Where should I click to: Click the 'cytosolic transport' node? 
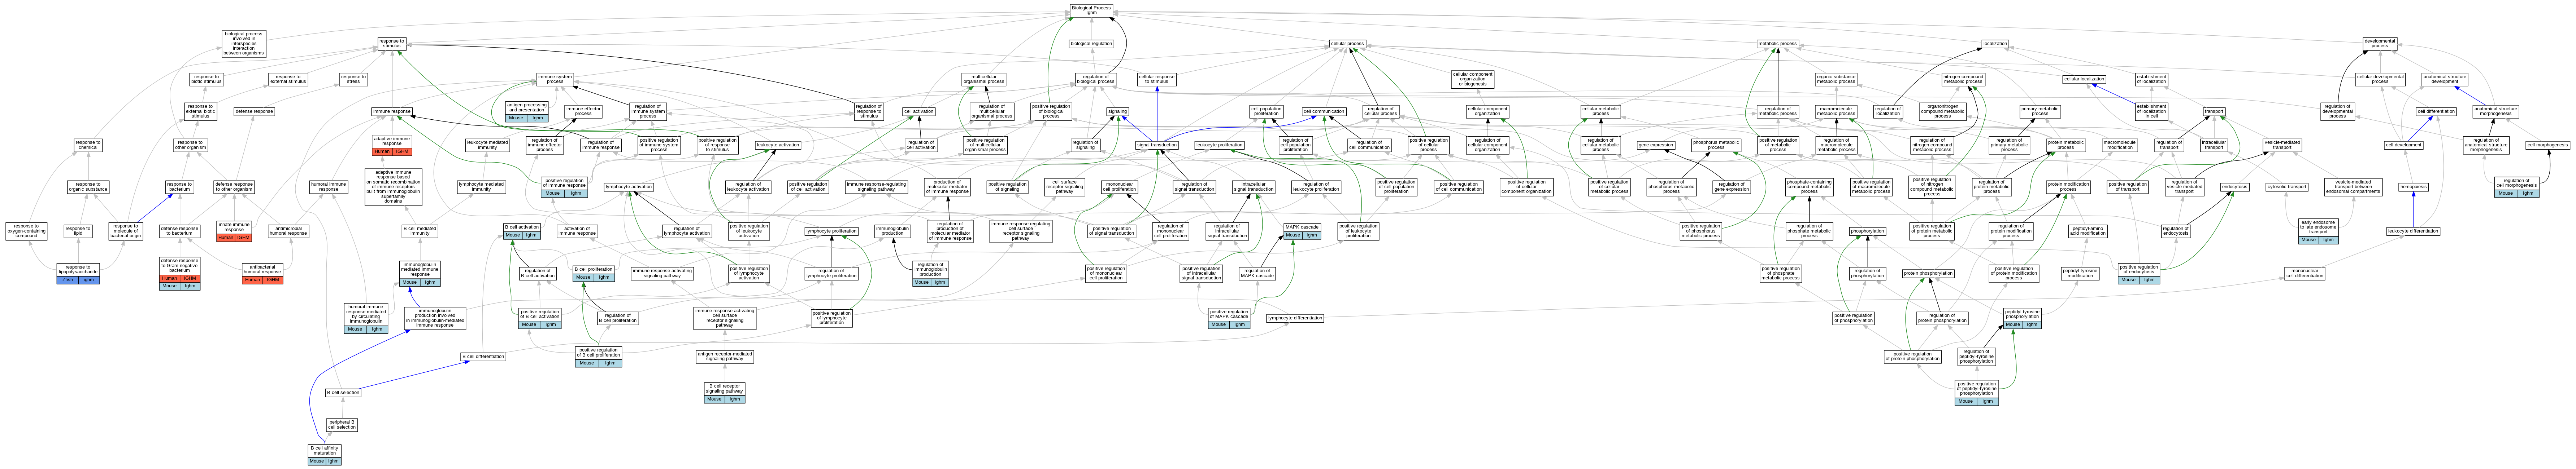[2287, 187]
